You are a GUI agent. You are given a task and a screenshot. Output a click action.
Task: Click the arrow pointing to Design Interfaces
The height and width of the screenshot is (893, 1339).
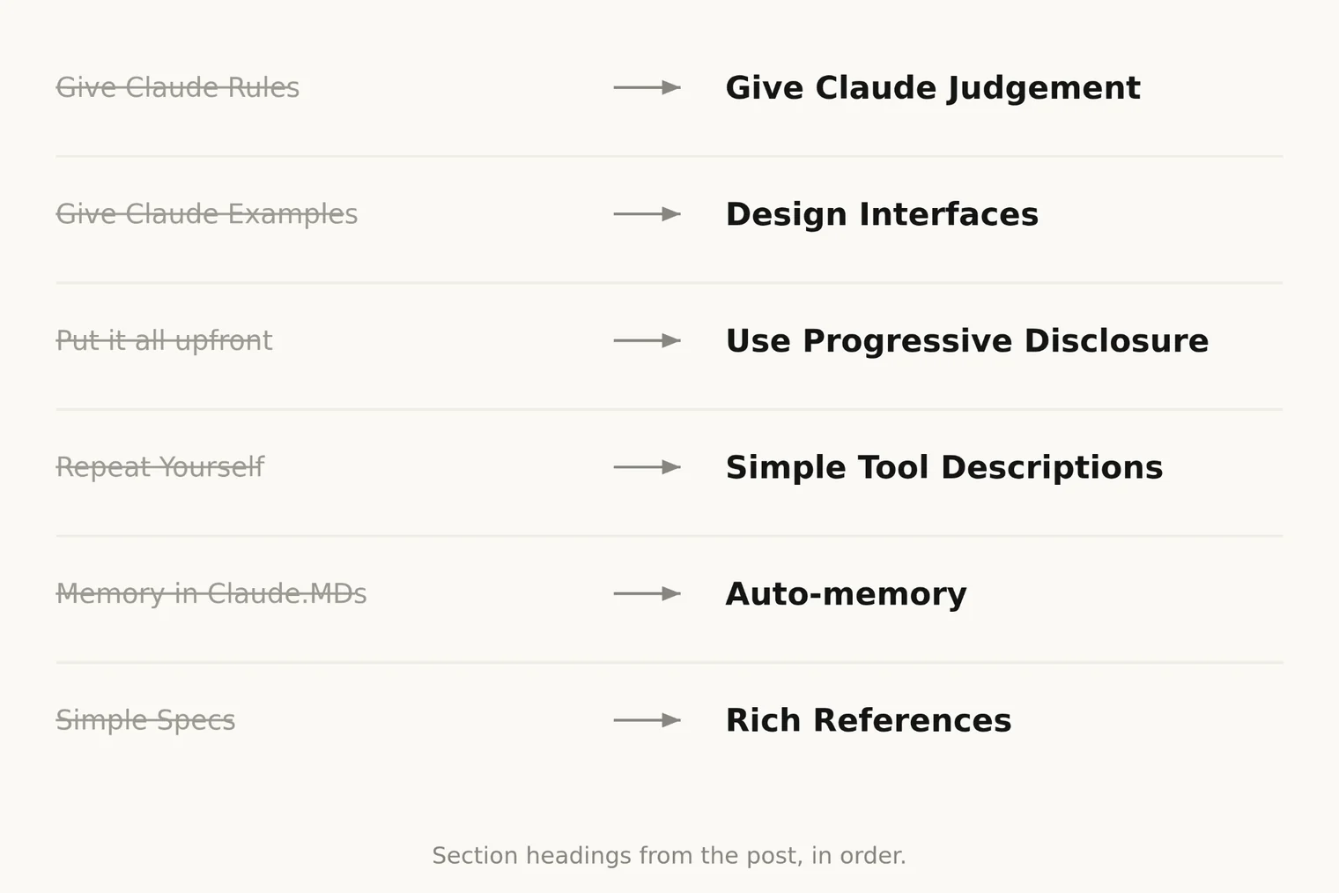(647, 214)
